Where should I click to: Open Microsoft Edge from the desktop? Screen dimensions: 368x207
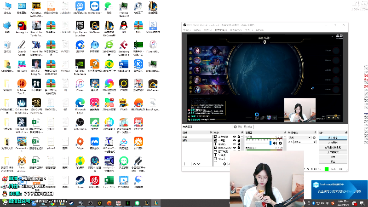80,106
